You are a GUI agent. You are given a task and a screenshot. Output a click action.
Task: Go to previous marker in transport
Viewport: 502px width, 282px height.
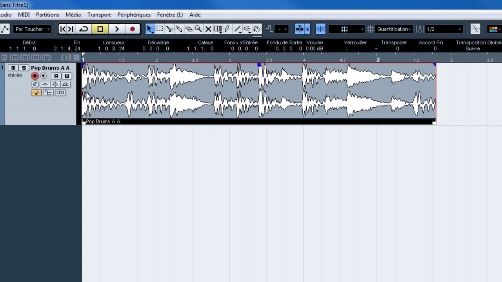[x=63, y=29]
